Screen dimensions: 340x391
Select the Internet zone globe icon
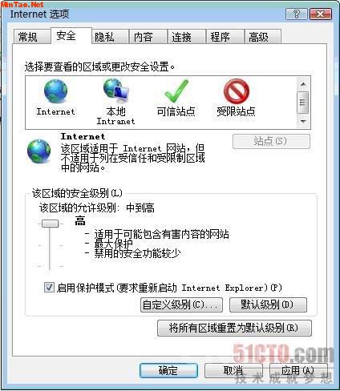click(x=56, y=91)
